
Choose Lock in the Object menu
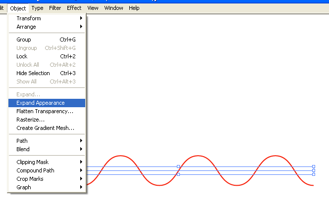(22, 56)
